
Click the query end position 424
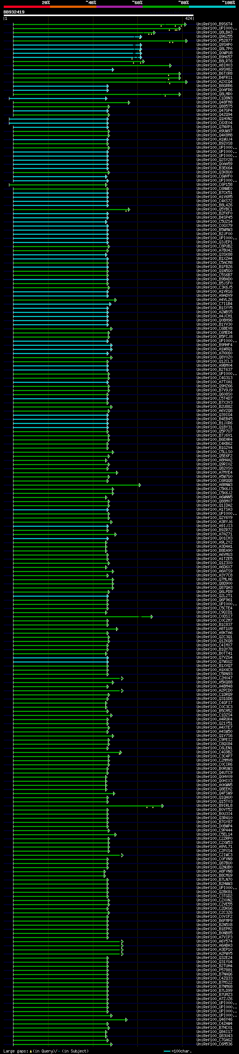188,18
